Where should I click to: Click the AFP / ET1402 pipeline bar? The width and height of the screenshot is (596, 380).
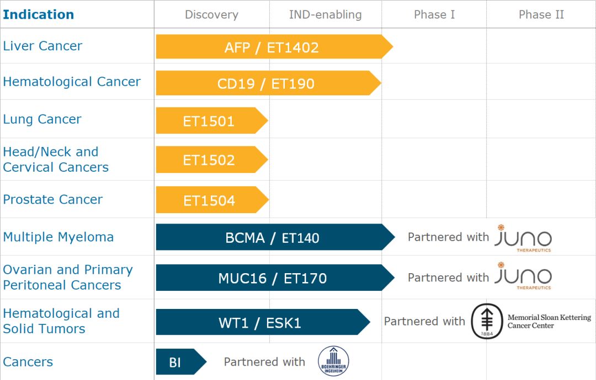point(272,47)
